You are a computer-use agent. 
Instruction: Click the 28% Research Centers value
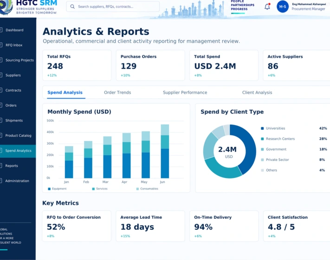coord(323,139)
